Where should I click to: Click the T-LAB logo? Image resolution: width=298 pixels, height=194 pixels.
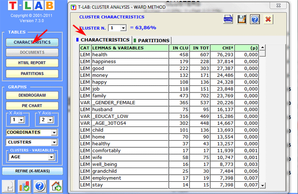tap(31, 6)
